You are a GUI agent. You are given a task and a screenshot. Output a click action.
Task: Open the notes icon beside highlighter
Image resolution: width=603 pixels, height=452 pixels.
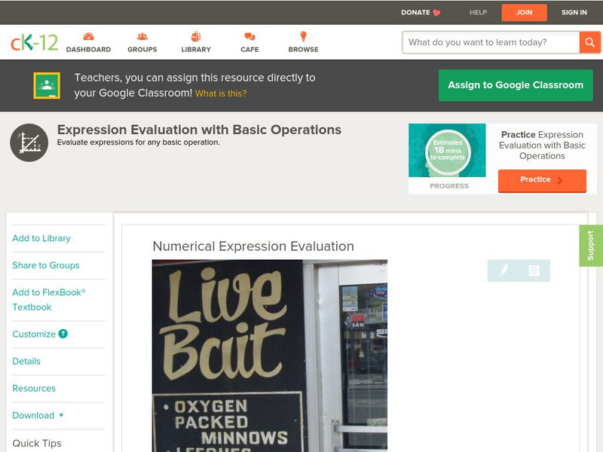click(x=534, y=270)
